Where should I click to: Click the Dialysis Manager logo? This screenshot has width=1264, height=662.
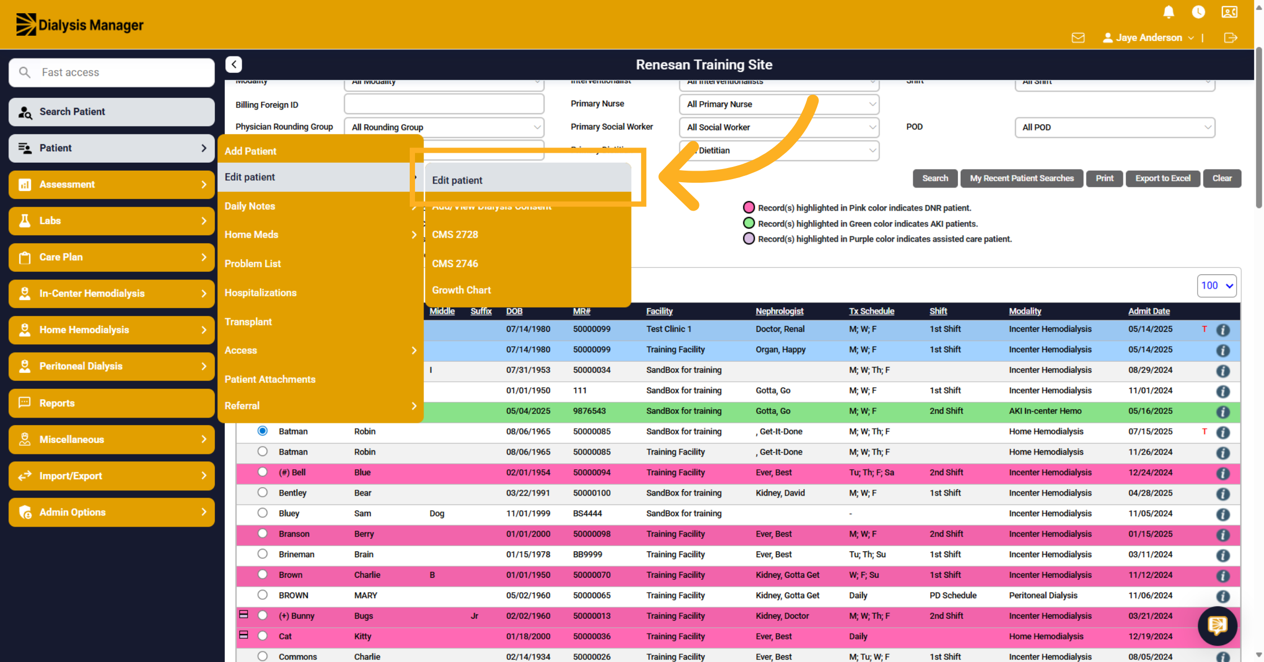click(x=80, y=25)
